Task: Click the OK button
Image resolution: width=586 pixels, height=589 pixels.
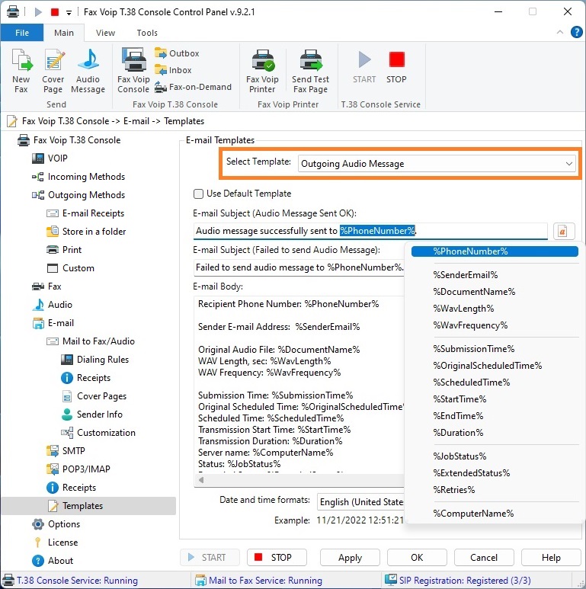Action: [417, 558]
